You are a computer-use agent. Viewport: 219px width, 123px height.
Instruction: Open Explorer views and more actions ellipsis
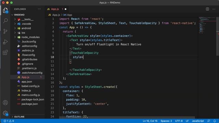pos(39,9)
